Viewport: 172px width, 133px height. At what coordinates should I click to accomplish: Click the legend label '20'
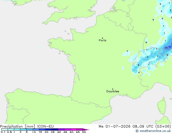tap(46, 132)
